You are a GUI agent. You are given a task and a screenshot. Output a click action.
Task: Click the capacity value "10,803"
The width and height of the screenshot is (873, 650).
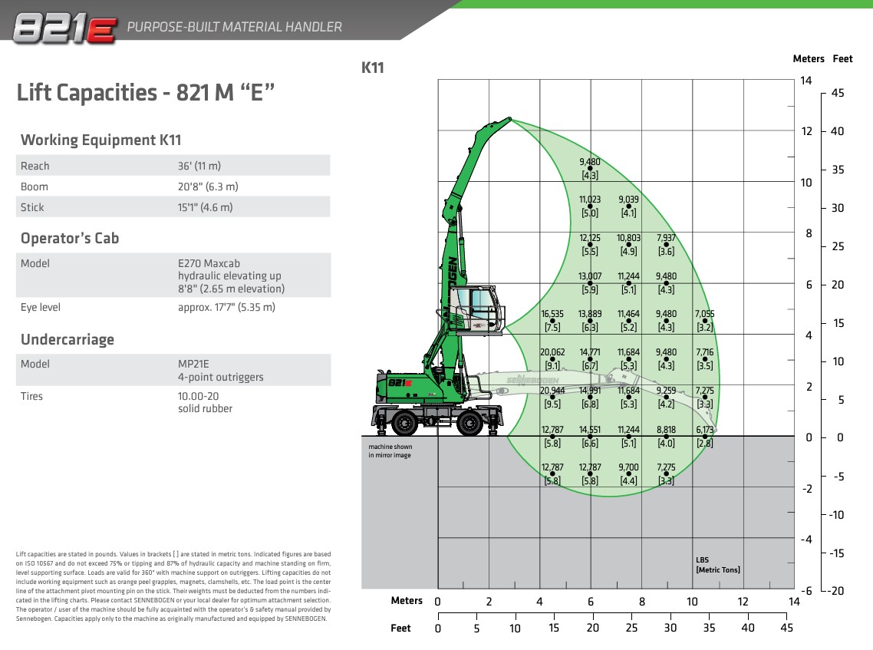(628, 238)
